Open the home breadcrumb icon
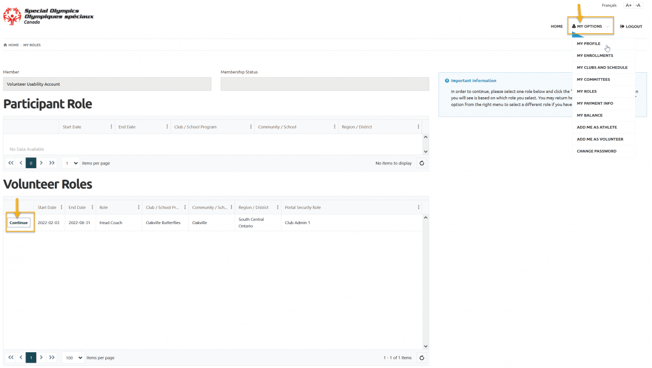652x368 pixels. 4,45
